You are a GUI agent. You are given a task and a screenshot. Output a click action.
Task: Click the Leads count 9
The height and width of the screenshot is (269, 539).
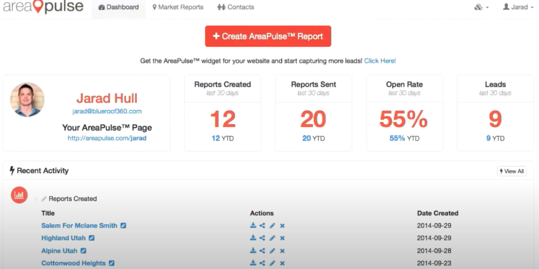coord(495,119)
